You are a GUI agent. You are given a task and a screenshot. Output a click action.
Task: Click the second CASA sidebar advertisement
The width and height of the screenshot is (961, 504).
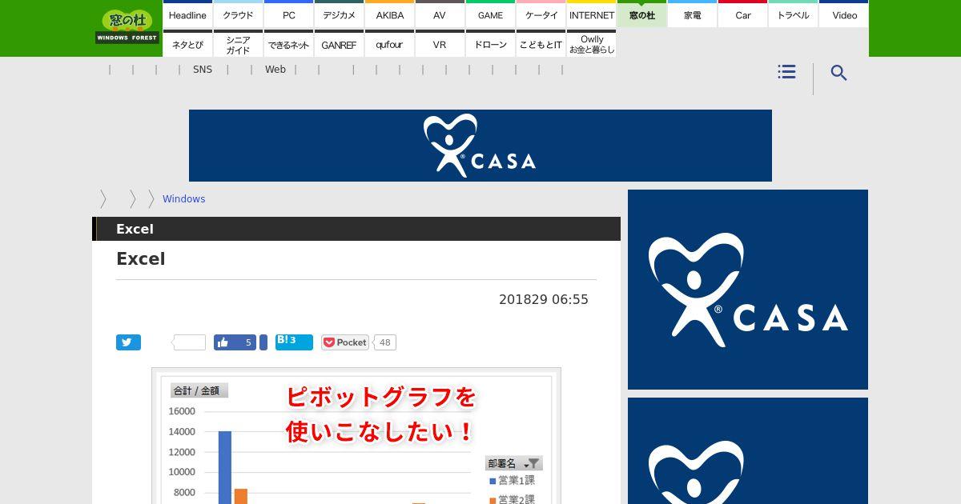tap(748, 451)
